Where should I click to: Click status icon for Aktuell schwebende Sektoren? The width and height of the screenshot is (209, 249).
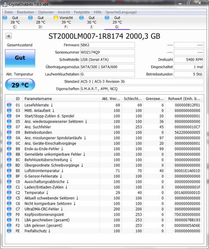[9, 198]
